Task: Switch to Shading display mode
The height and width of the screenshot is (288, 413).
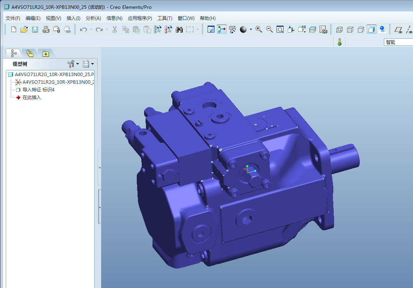Action: point(372,29)
